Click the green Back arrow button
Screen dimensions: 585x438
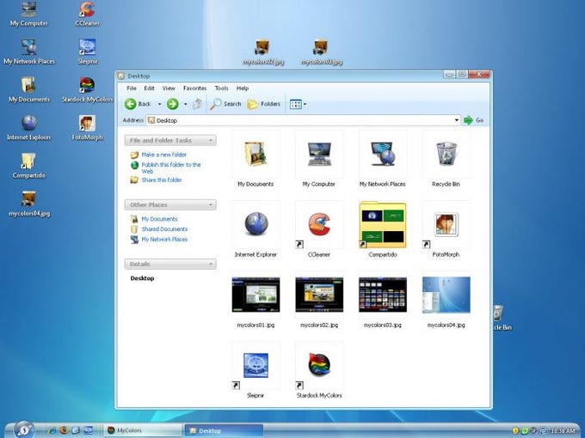click(x=130, y=104)
